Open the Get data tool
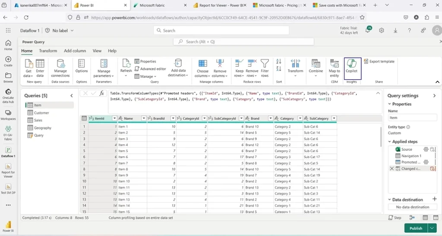442x236 pixels. point(28,68)
